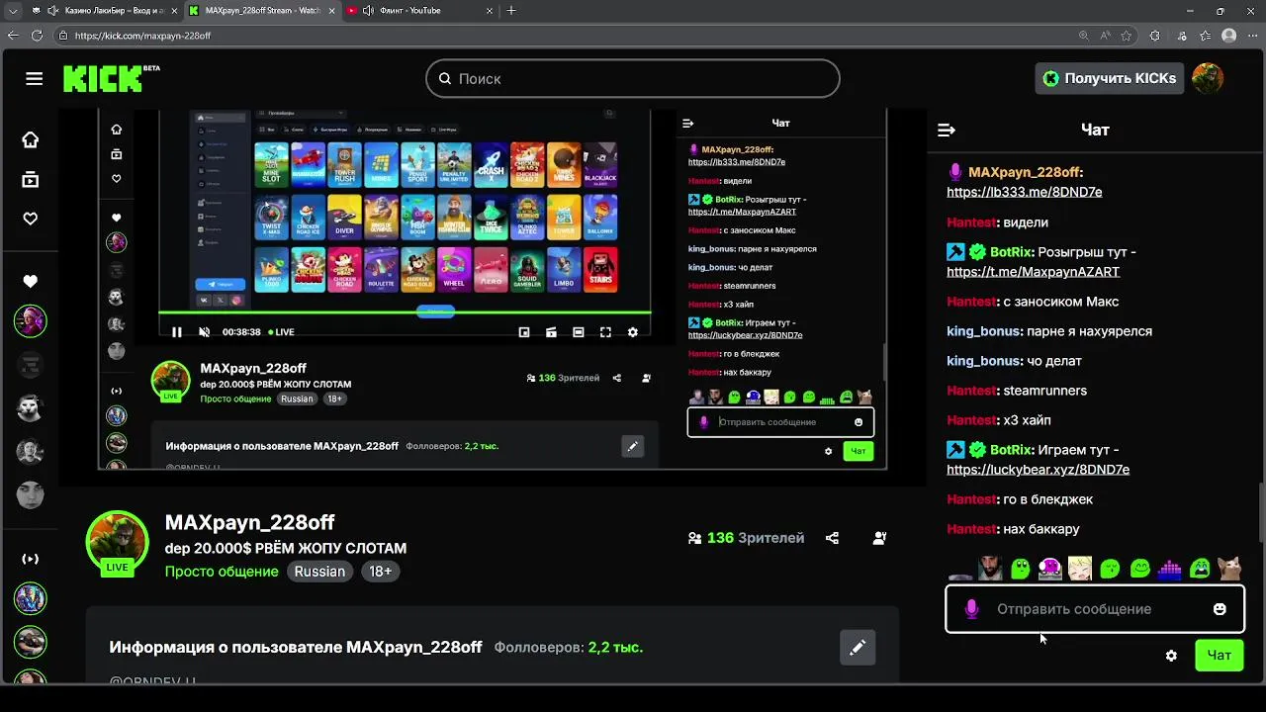
Task: Open video player settings gear
Action: (633, 332)
